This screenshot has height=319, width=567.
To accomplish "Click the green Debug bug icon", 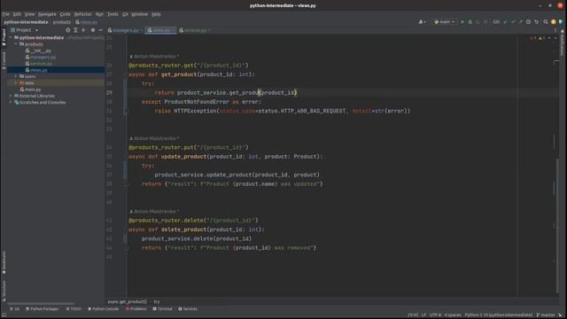I will (x=470, y=22).
